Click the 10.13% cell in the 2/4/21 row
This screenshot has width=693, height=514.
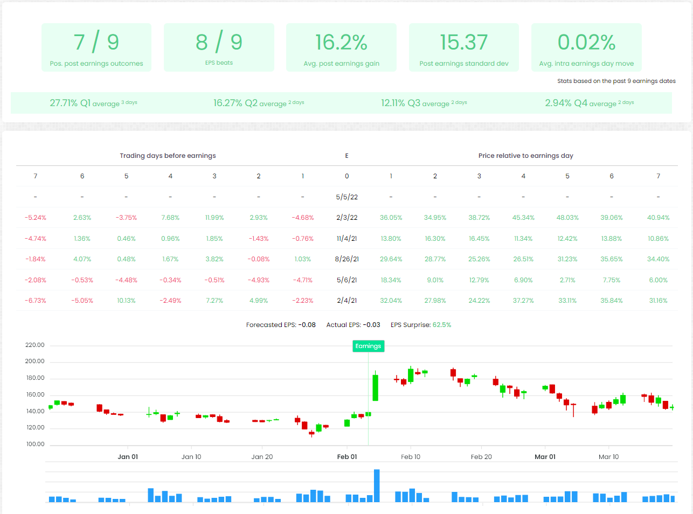pos(126,301)
